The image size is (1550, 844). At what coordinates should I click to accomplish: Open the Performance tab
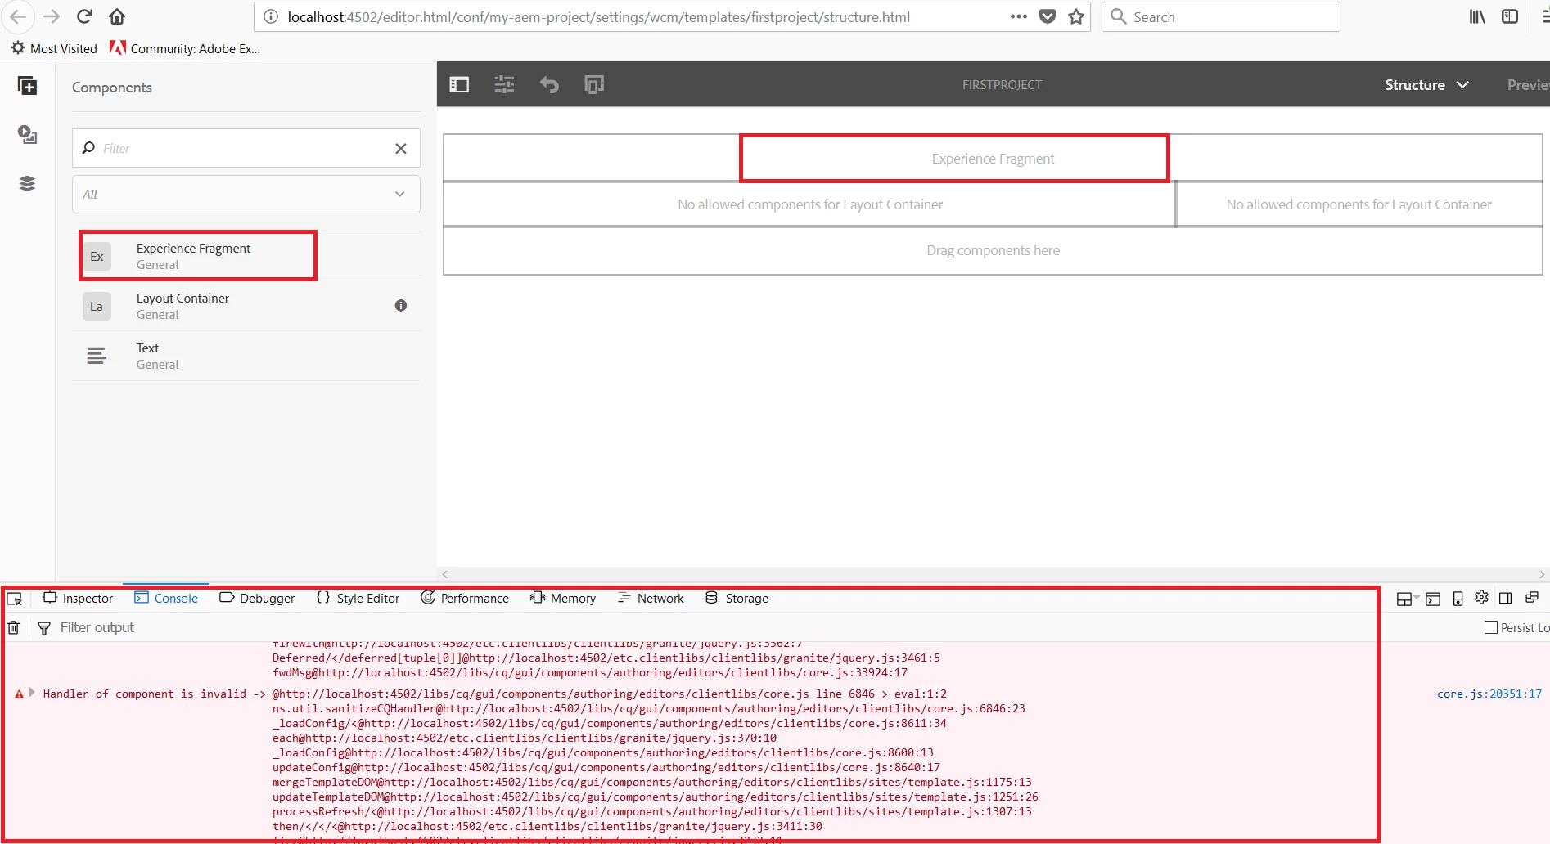coord(465,598)
